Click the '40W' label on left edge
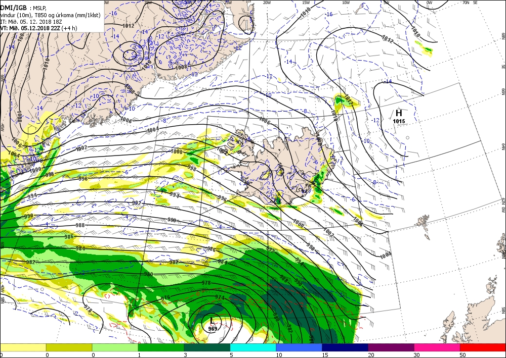Viewport: 506px width, 358px height. tap(2, 289)
